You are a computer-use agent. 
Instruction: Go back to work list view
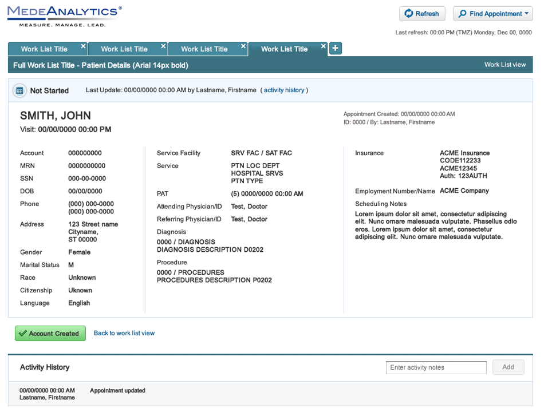click(124, 333)
